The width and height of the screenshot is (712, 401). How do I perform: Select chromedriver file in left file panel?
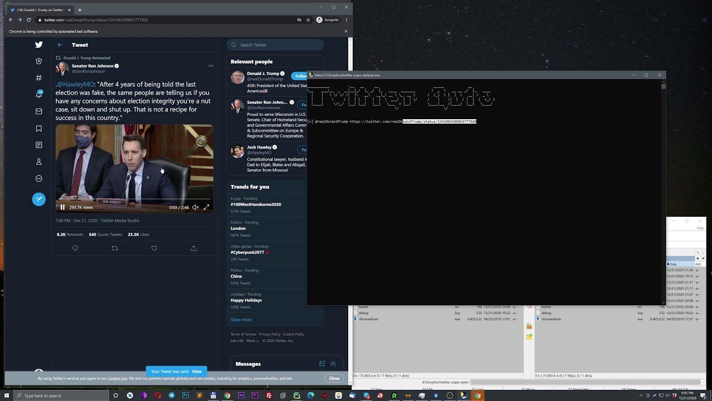click(x=368, y=319)
